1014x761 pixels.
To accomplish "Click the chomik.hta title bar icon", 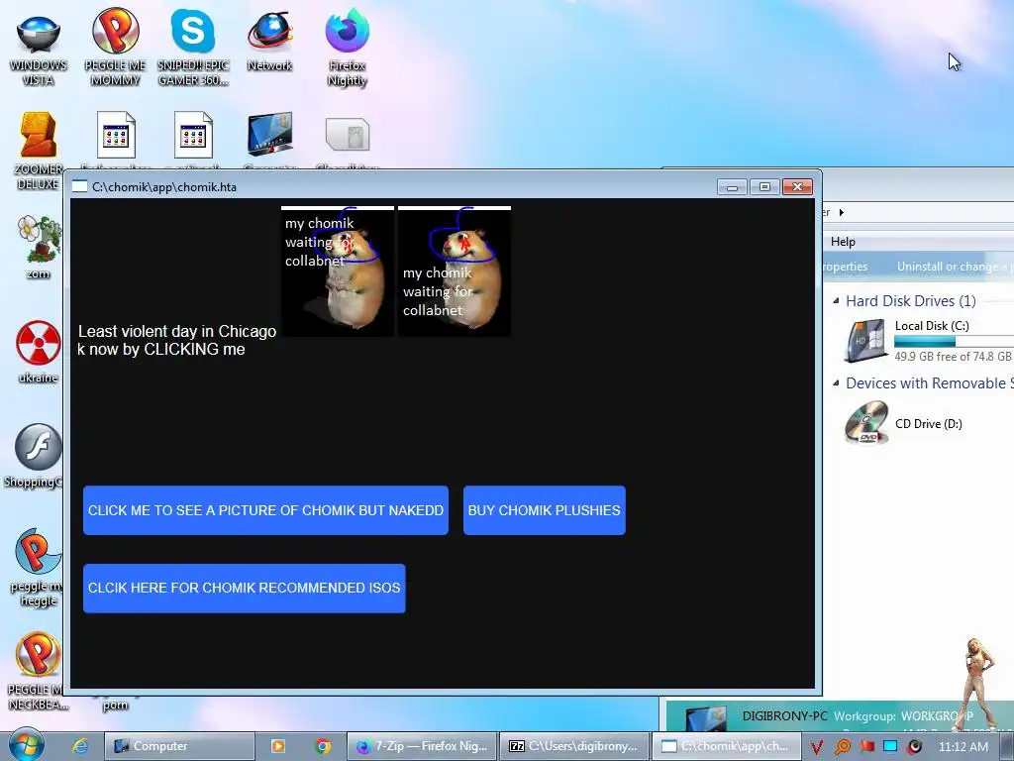I will [79, 187].
